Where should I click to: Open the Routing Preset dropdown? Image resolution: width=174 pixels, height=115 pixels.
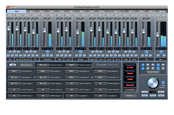click(26, 65)
